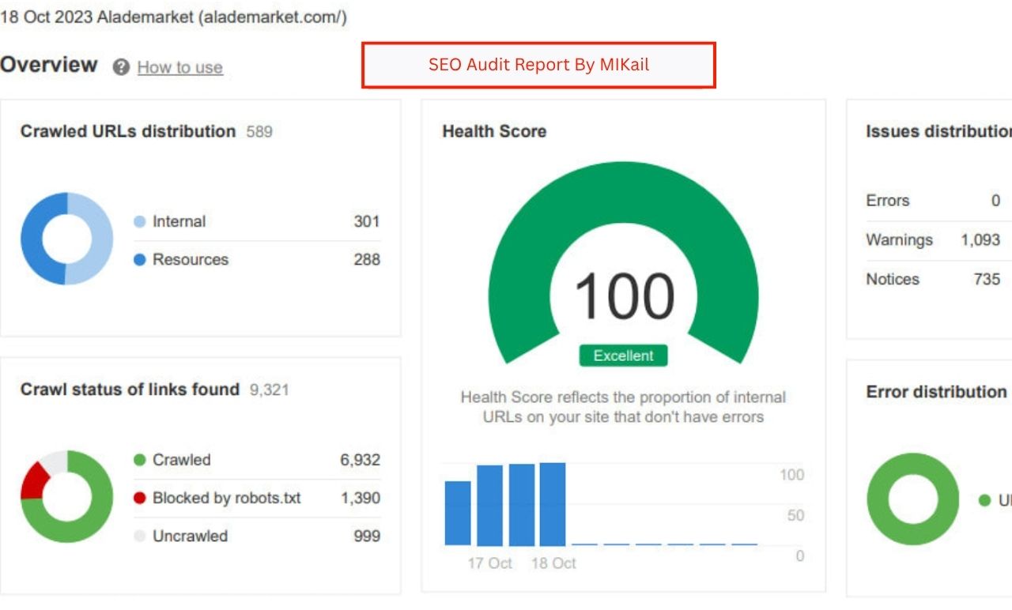1012x610 pixels.
Task: Open the Notices count 735
Action: click(987, 280)
